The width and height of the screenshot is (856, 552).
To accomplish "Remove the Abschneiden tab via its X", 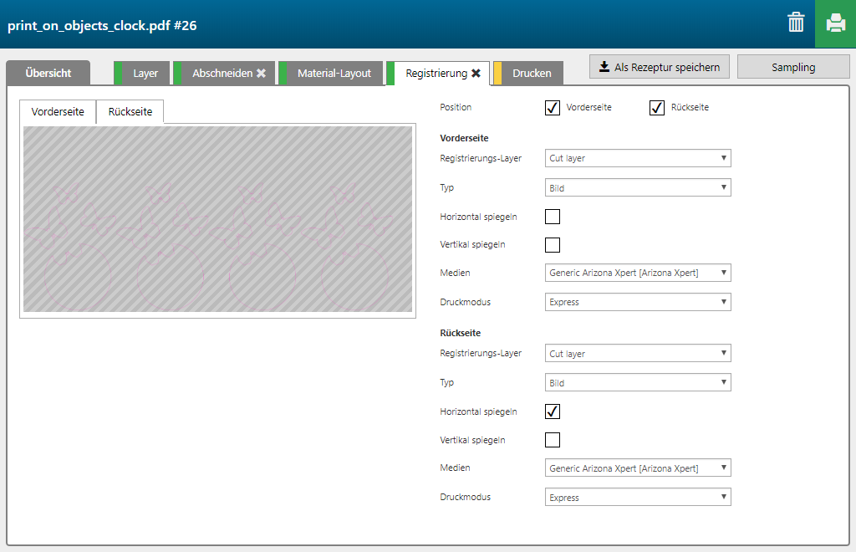I will [261, 74].
